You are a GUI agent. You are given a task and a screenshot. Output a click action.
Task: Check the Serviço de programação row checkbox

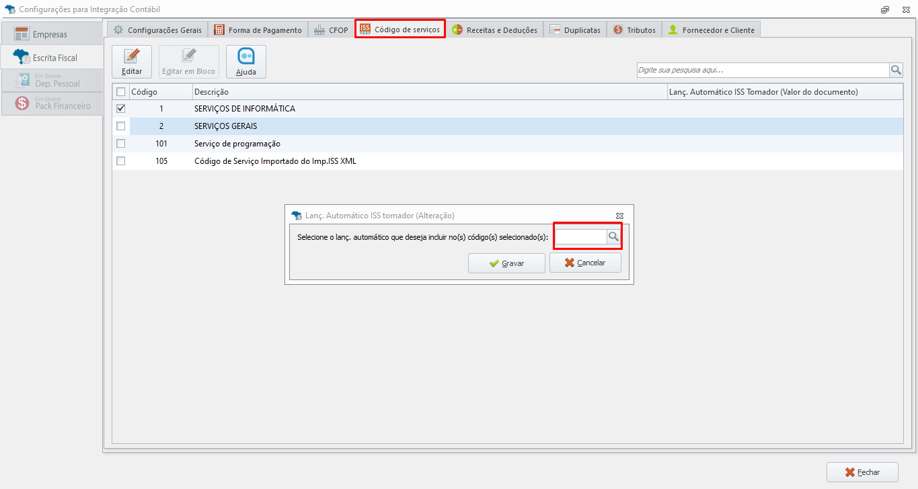coord(121,143)
